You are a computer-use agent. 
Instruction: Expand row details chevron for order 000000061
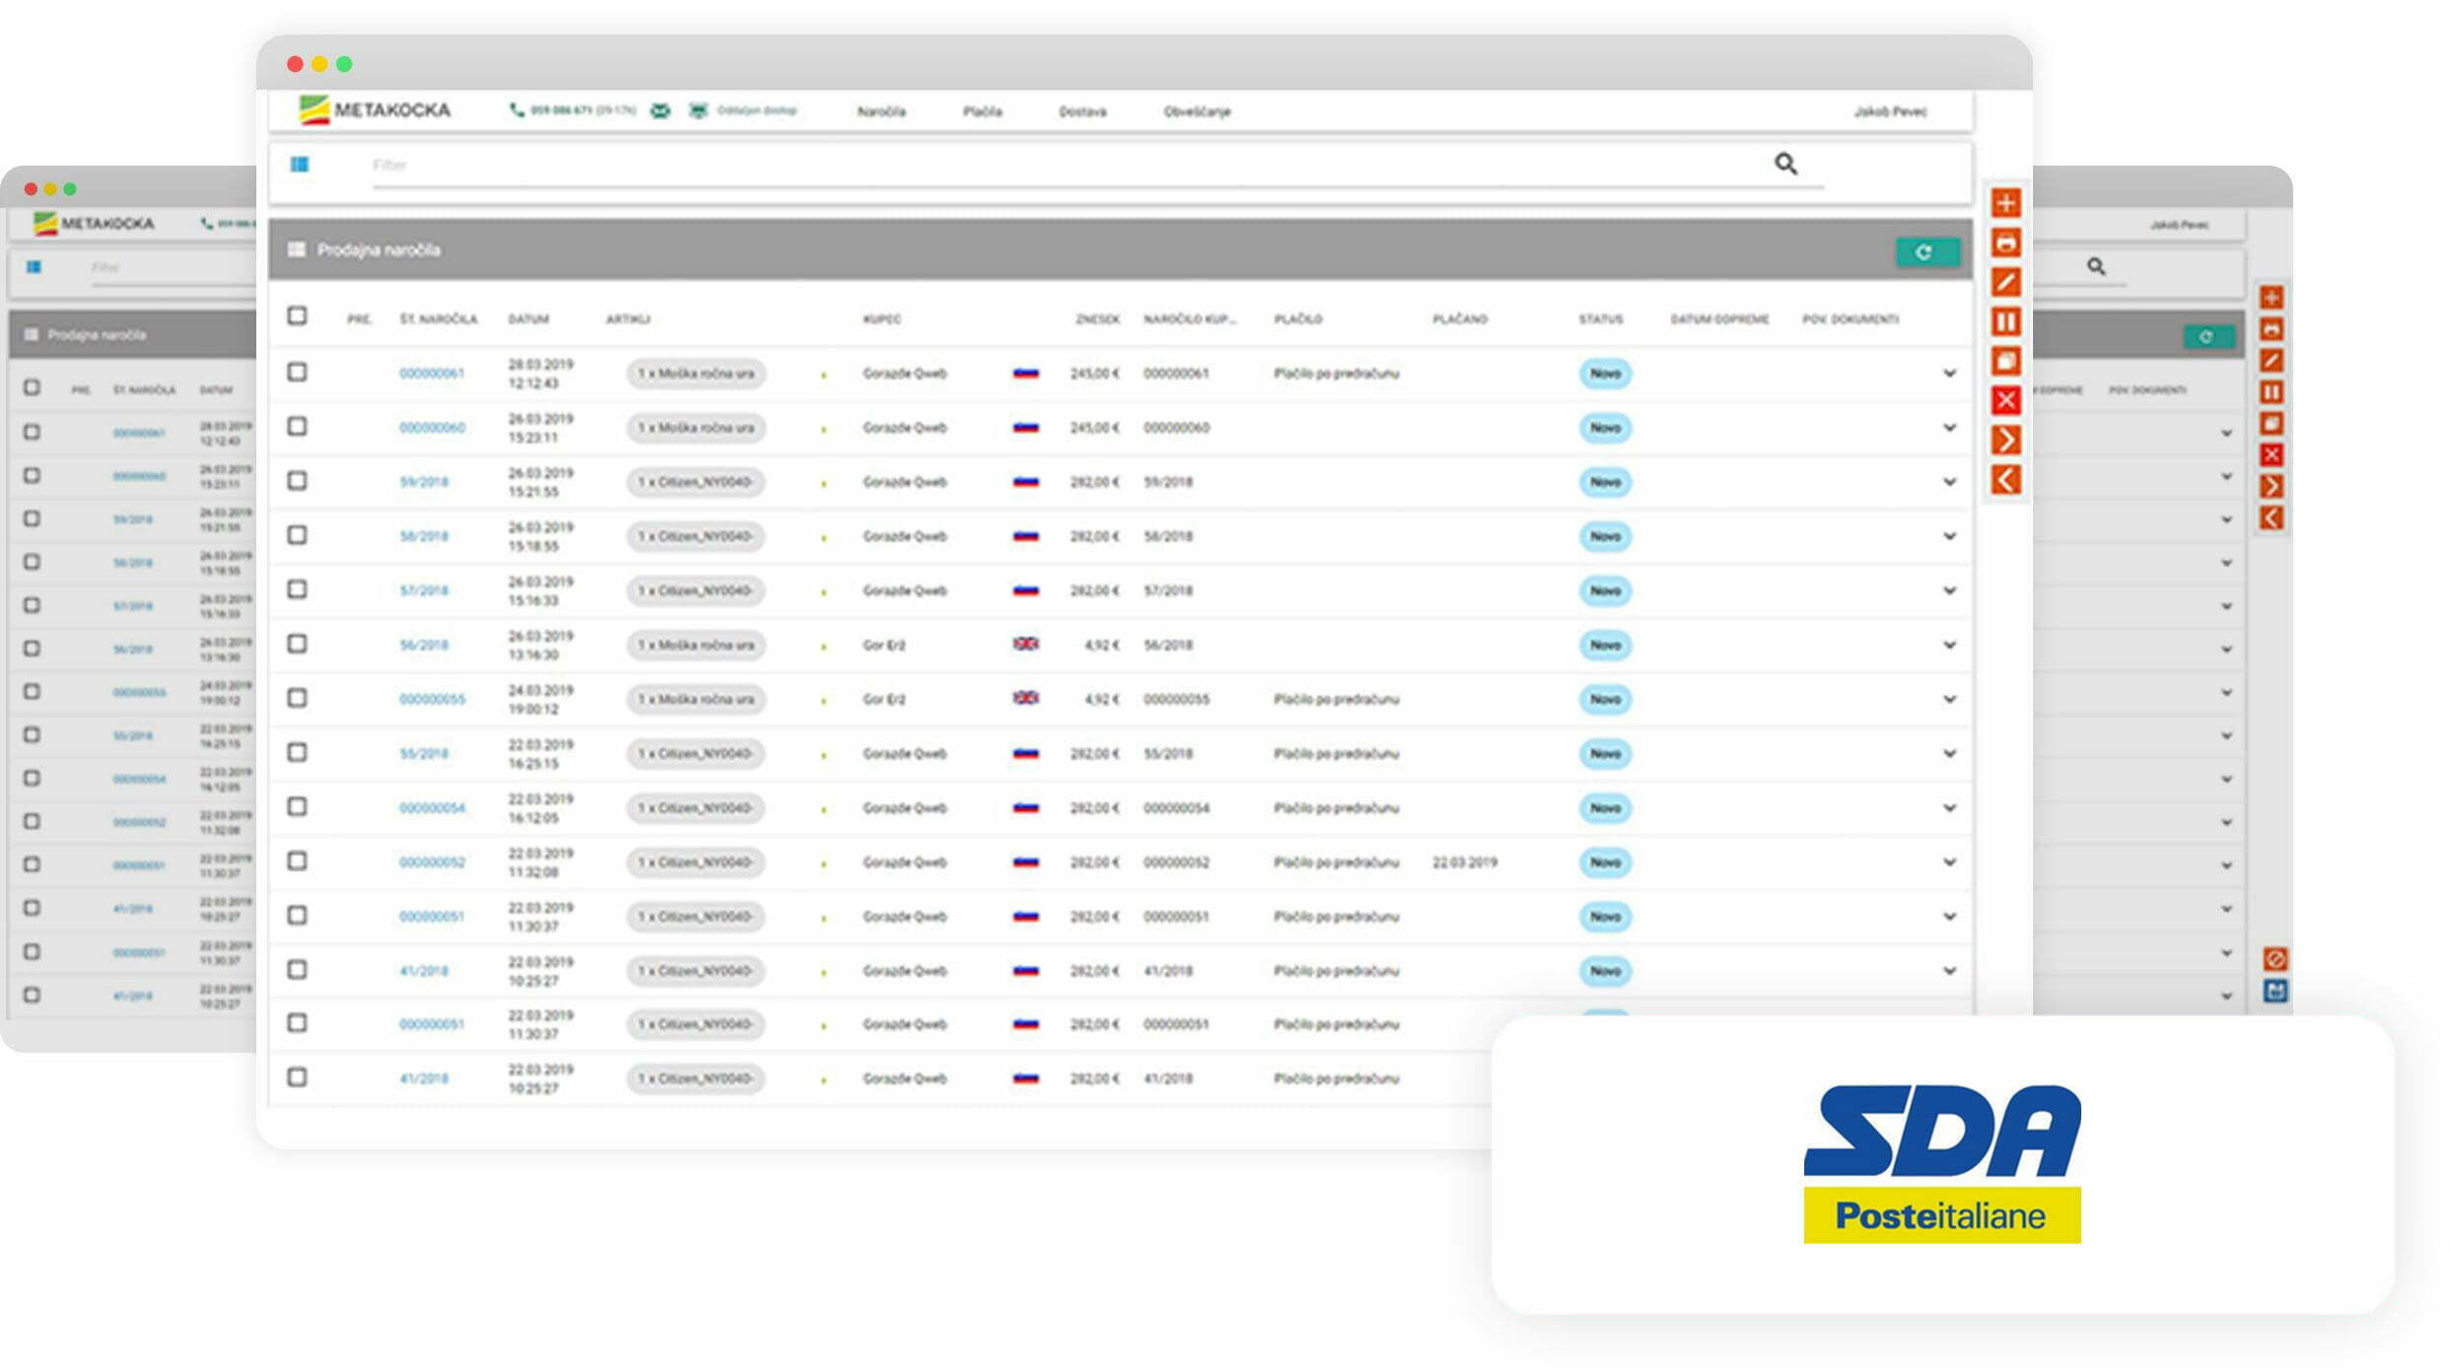(1949, 374)
